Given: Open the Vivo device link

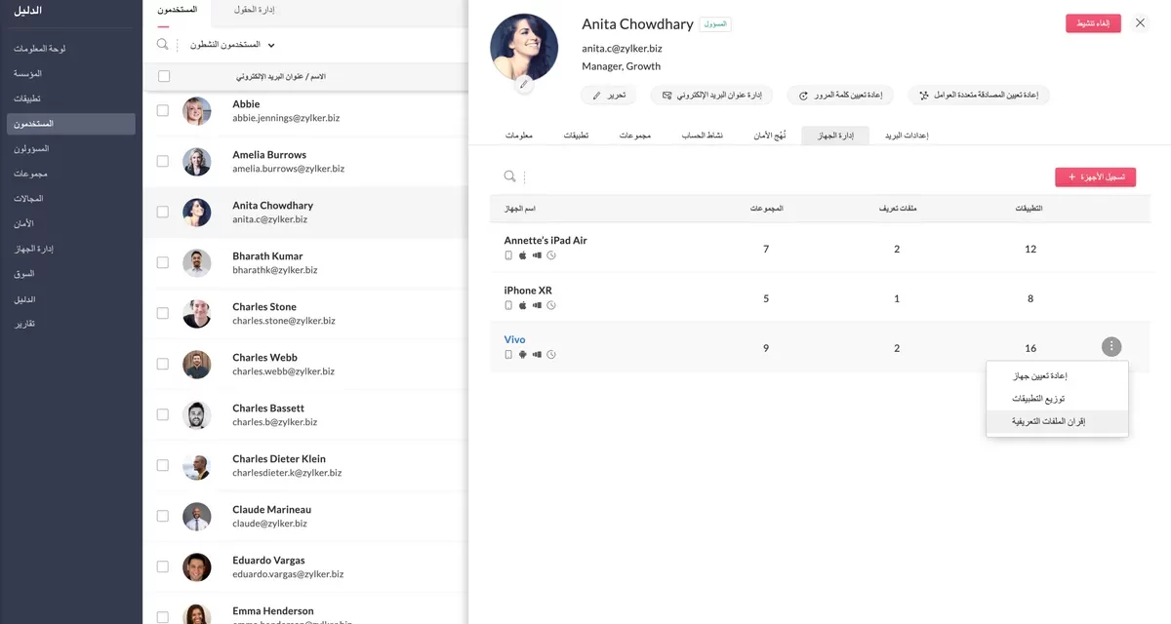Looking at the screenshot, I should coord(514,339).
